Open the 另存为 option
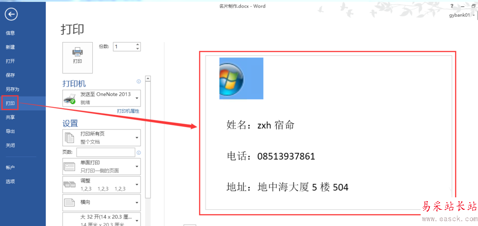 (x=12, y=89)
